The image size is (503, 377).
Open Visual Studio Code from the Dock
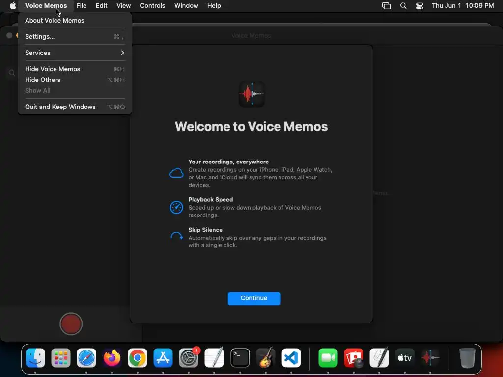point(291,357)
